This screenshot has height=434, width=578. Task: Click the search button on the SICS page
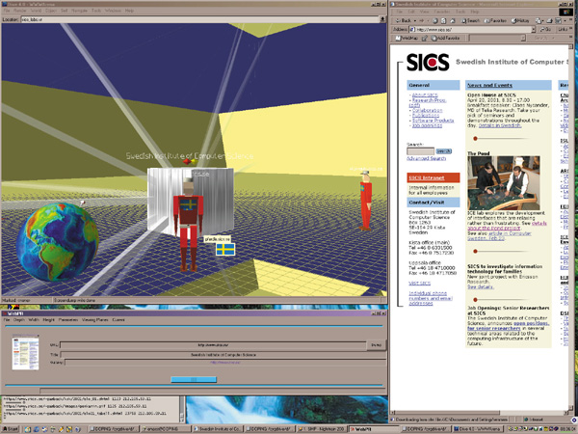[x=444, y=151]
